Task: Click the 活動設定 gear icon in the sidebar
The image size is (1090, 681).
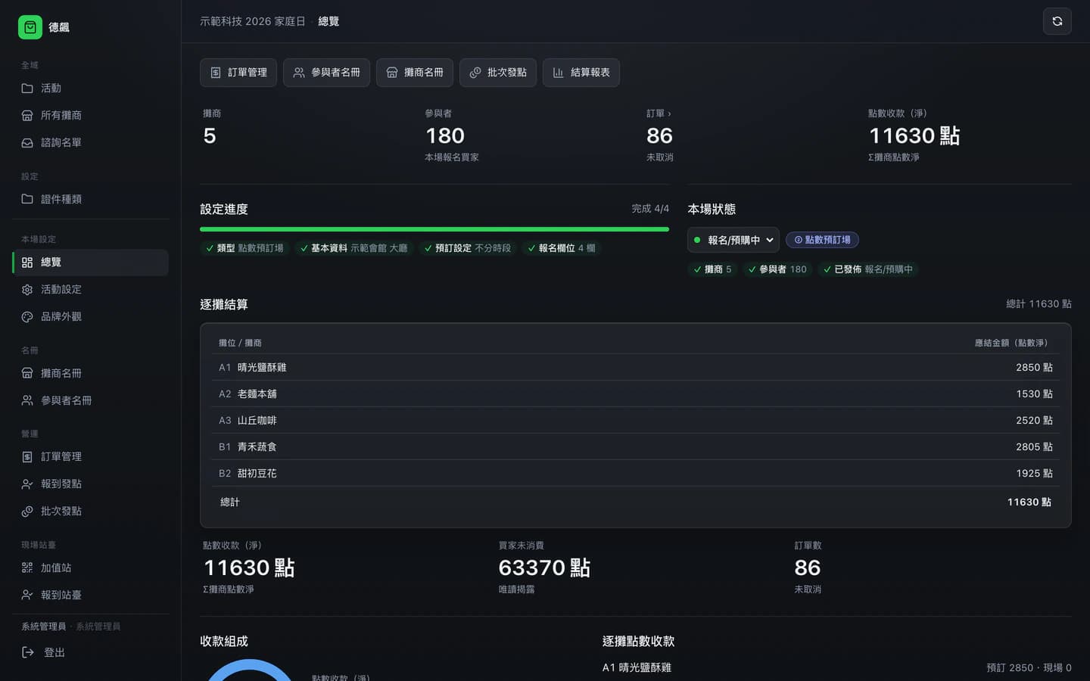Action: coord(27,290)
